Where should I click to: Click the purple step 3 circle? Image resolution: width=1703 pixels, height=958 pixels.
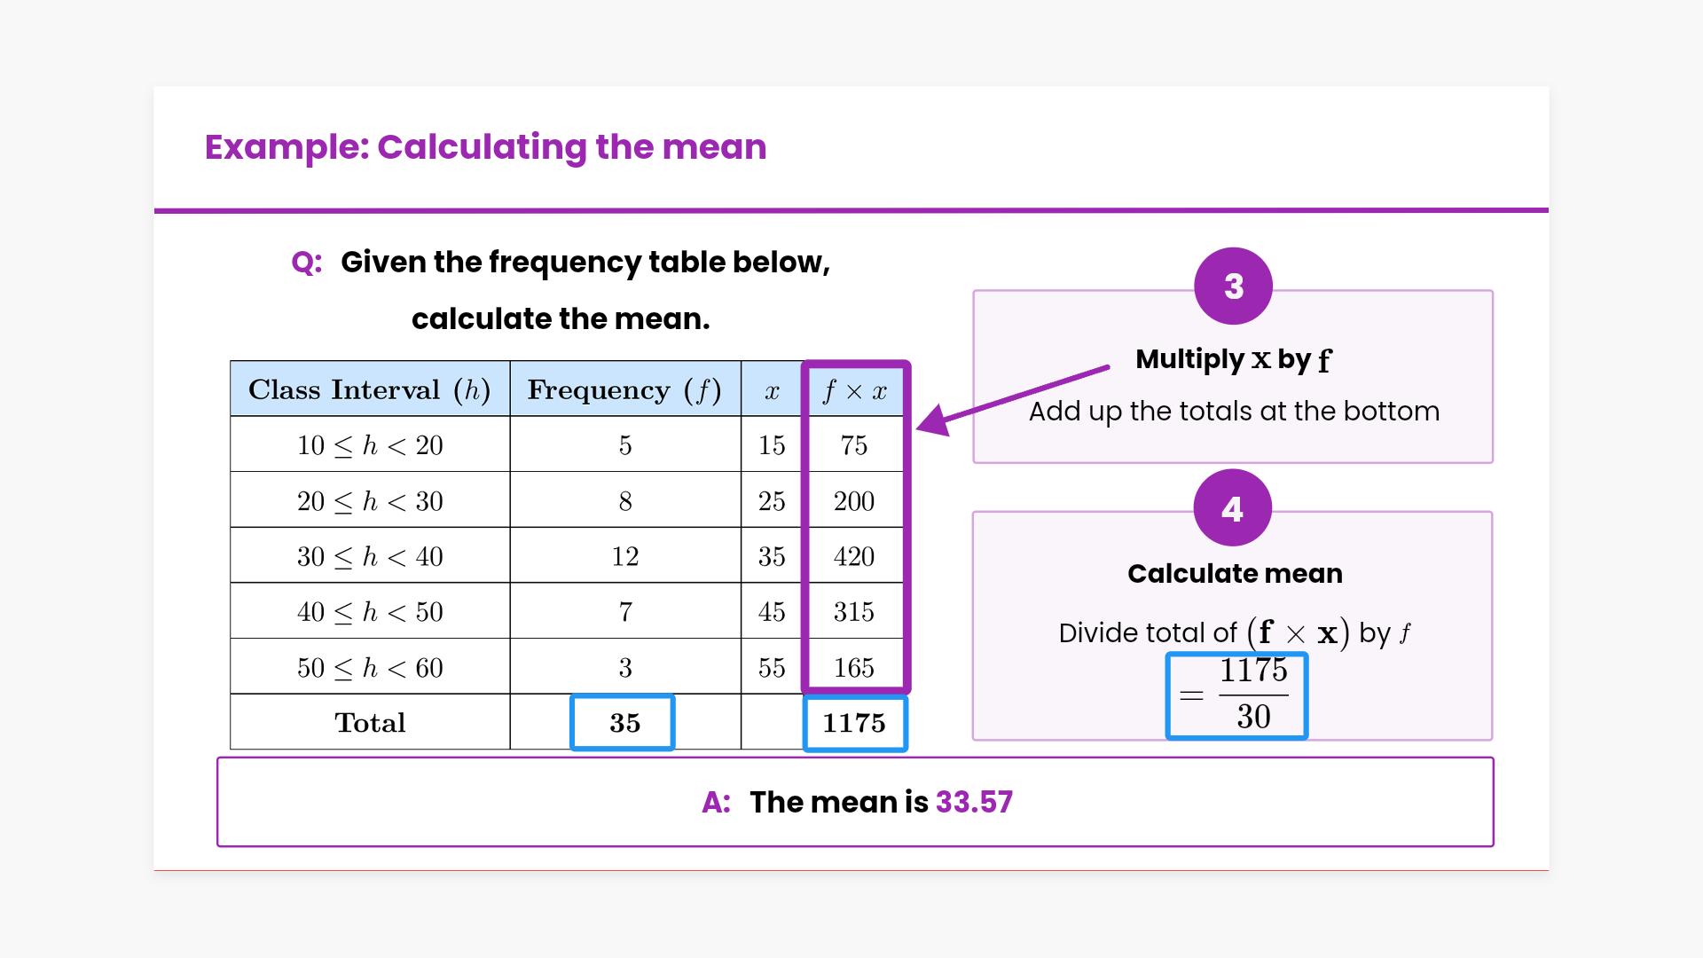[x=1233, y=287]
